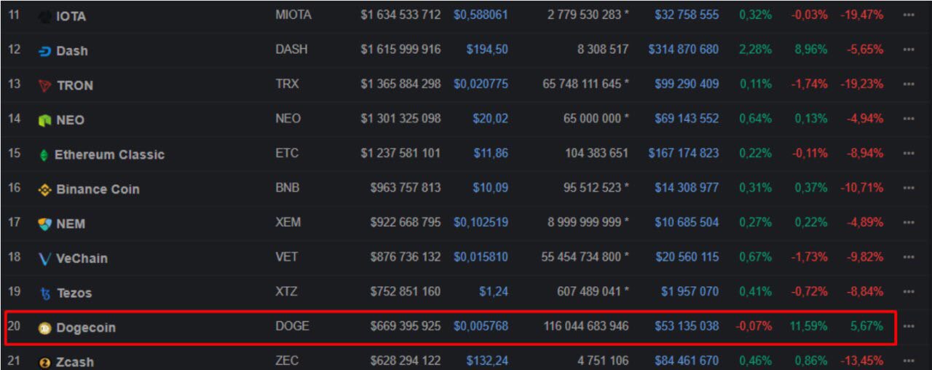Open the Binance Coin name link
Image resolution: width=932 pixels, height=370 pixels.
point(98,189)
